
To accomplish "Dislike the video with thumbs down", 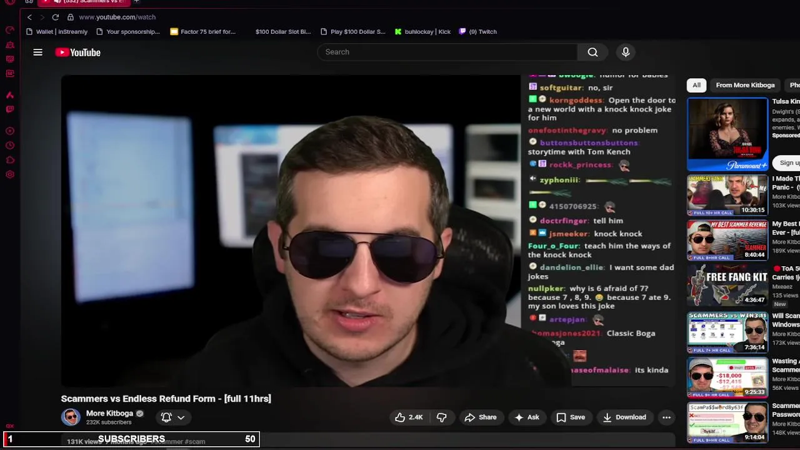I will tap(441, 417).
